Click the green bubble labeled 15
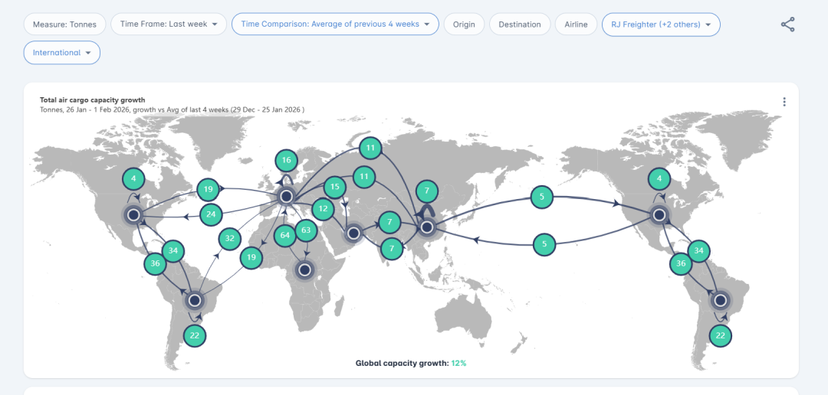The image size is (828, 395). coord(334,186)
